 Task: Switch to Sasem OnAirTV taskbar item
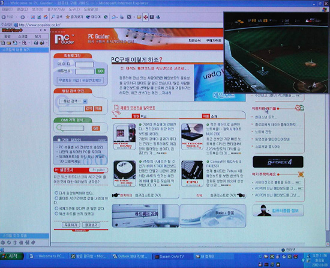[172, 257]
